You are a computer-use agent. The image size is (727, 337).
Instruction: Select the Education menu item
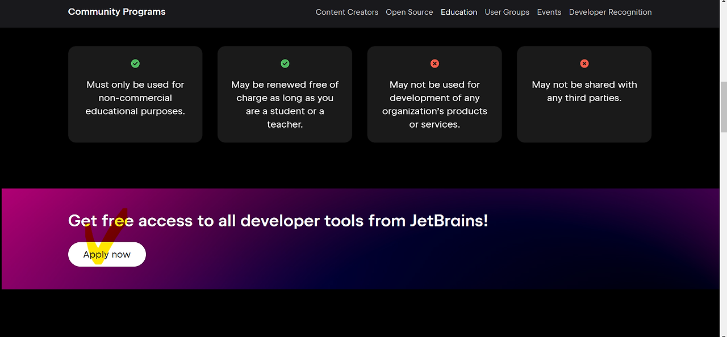(459, 12)
